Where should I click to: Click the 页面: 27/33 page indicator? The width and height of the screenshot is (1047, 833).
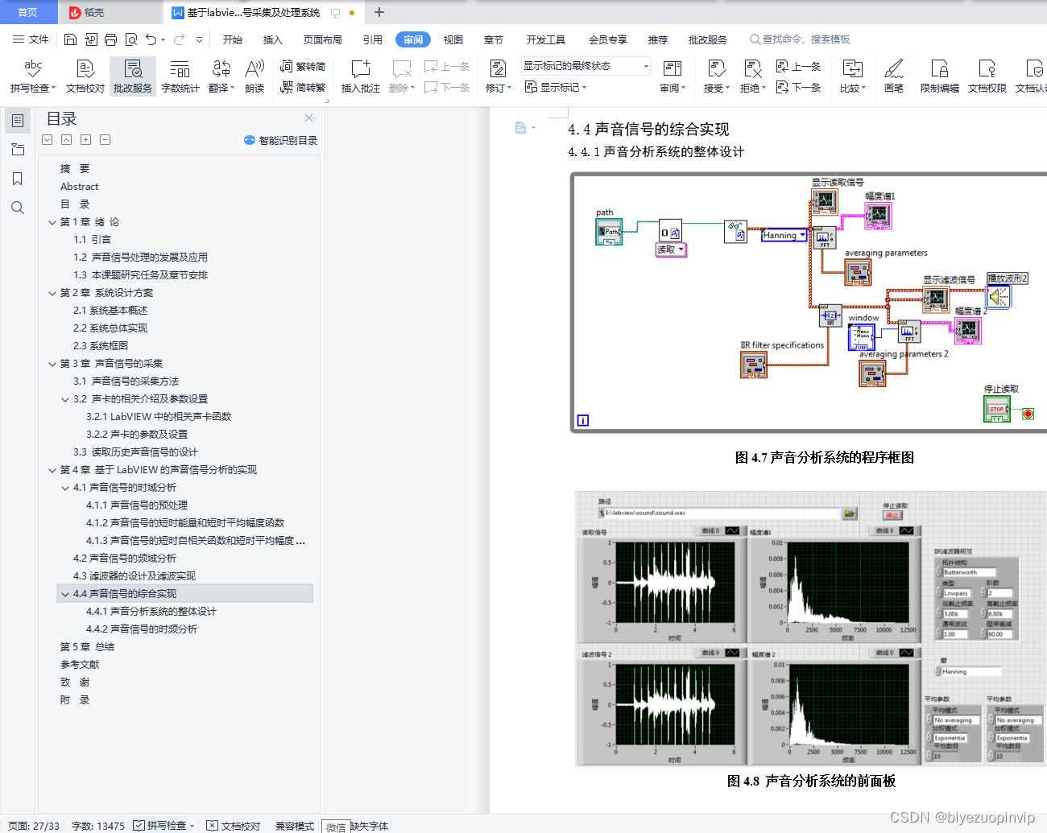point(34,826)
